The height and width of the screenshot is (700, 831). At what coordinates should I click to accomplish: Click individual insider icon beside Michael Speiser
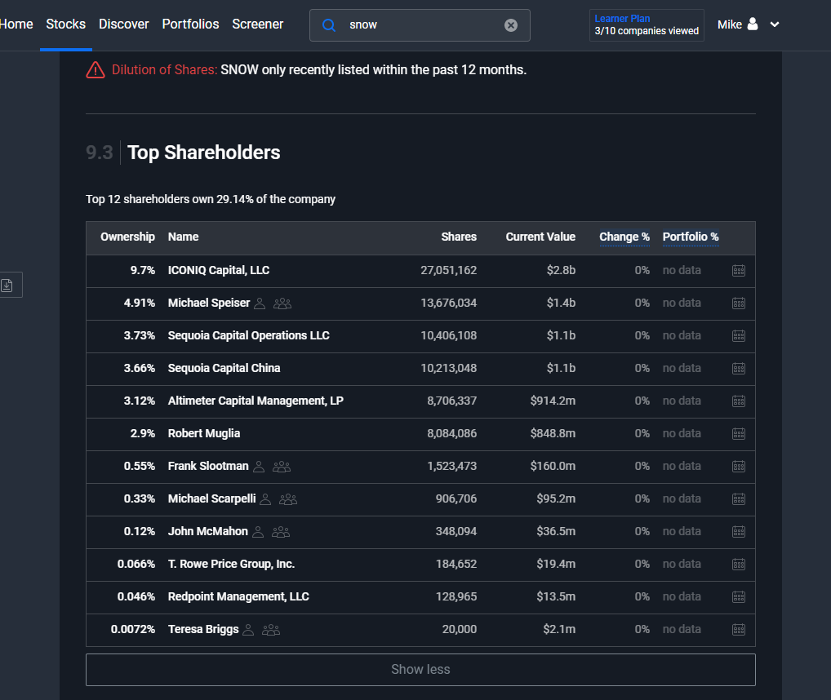[x=260, y=303]
